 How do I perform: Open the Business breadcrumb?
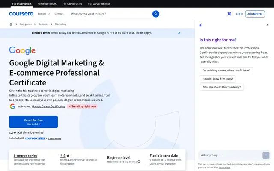[x=43, y=24]
